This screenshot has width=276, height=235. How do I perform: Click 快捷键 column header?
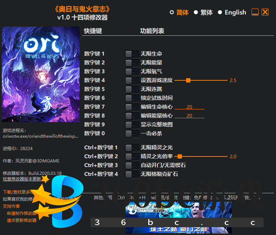pyautogui.click(x=93, y=31)
